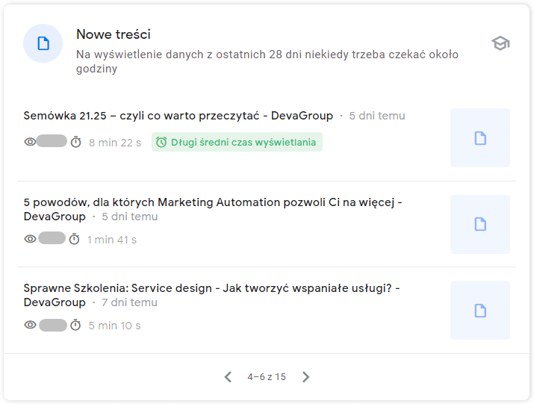Click the stopwatch icon next to 8 min 22 s
534x404 pixels.
pyautogui.click(x=75, y=142)
